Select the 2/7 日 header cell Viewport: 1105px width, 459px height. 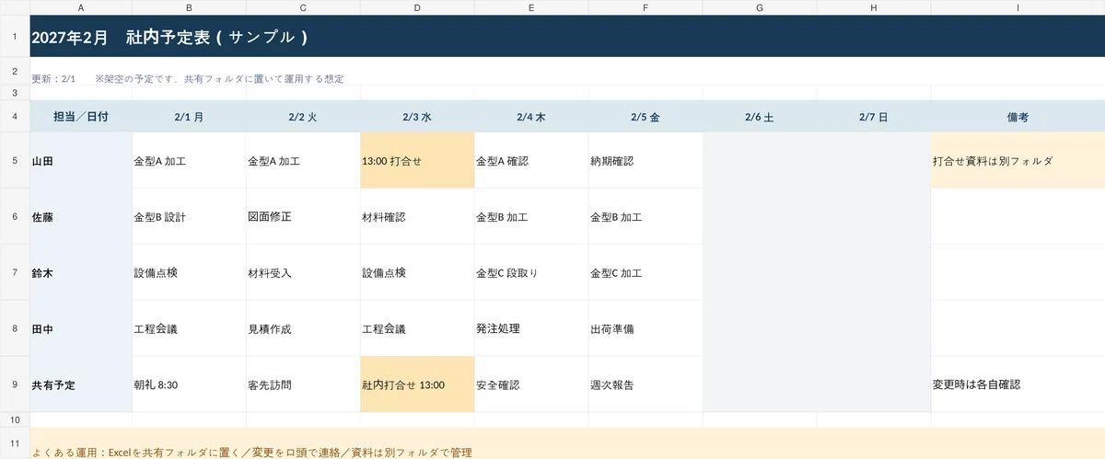pos(874,117)
